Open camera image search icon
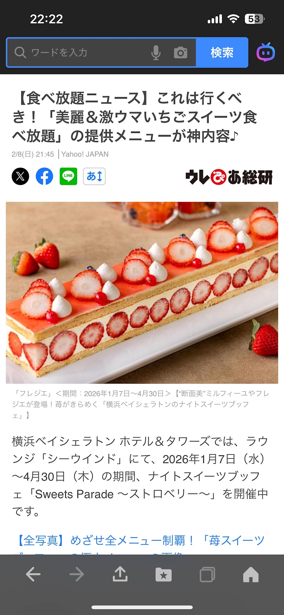Screen dimensions: 284x615 (181, 53)
